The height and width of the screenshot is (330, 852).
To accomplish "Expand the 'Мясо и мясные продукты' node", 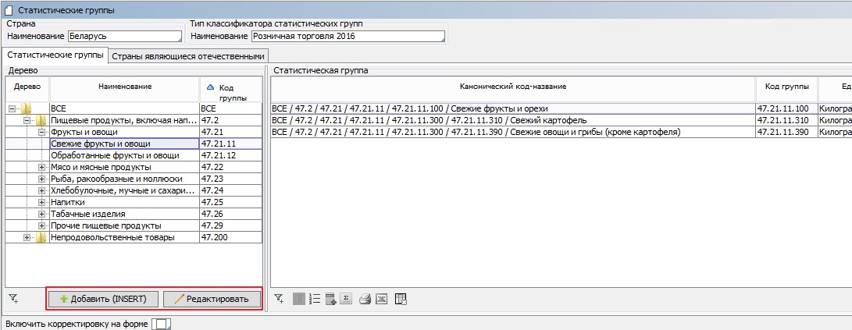I will click(42, 167).
